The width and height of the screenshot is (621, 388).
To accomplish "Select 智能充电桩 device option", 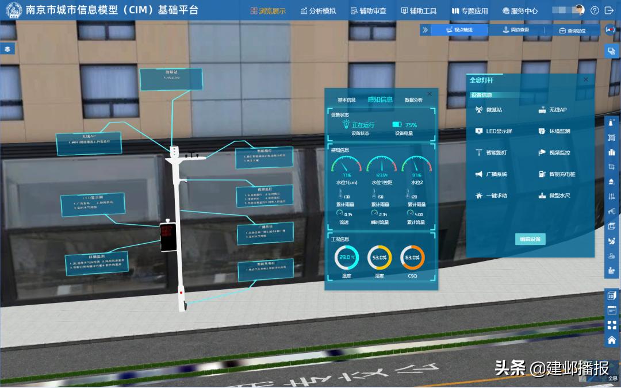I will (557, 174).
